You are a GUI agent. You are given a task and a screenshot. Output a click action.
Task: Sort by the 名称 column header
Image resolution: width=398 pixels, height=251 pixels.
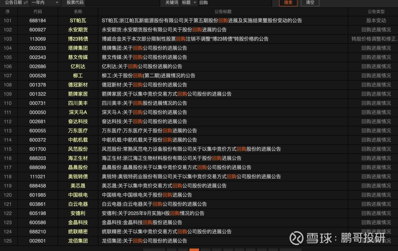click(78, 12)
